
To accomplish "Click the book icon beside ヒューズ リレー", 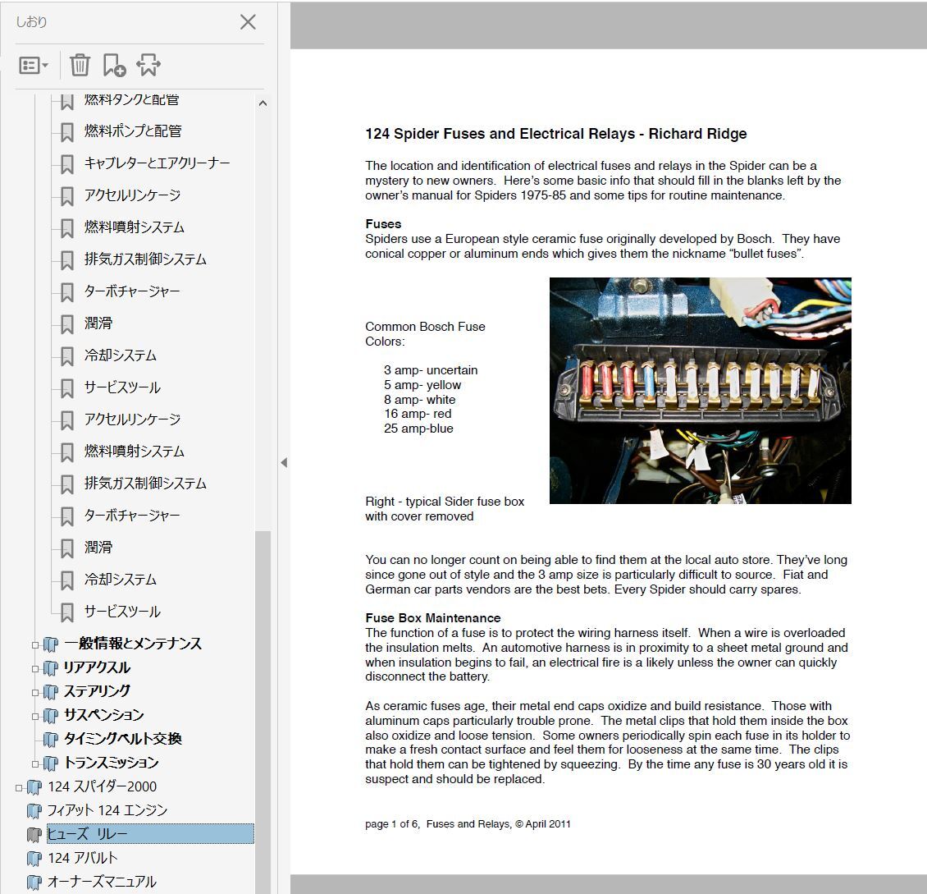I will point(35,835).
